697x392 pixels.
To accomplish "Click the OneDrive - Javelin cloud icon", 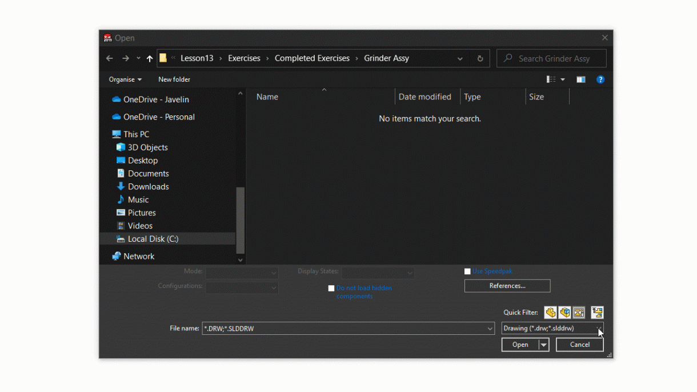I will coord(117,99).
